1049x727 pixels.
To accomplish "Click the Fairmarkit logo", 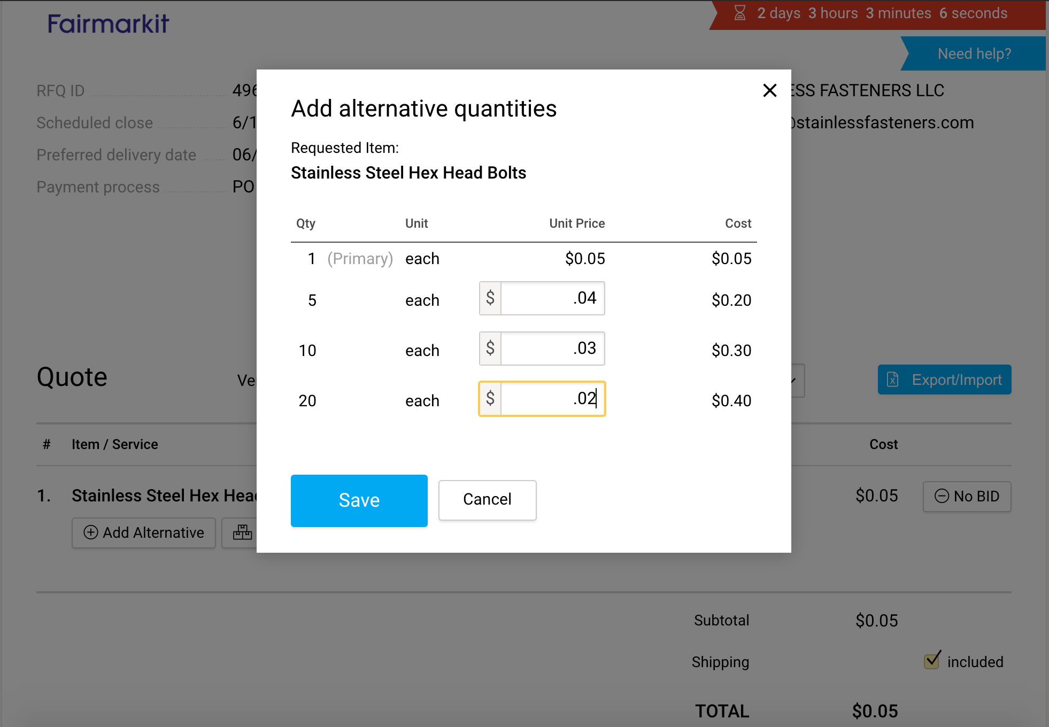I will click(x=108, y=24).
